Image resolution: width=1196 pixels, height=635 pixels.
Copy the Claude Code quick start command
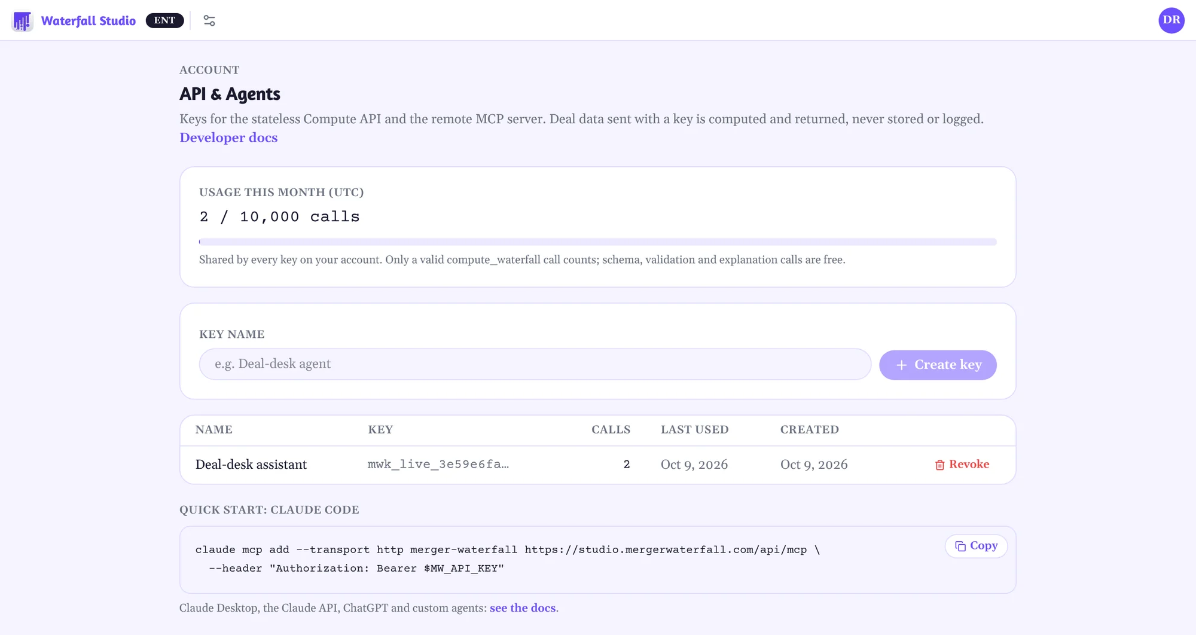976,546
